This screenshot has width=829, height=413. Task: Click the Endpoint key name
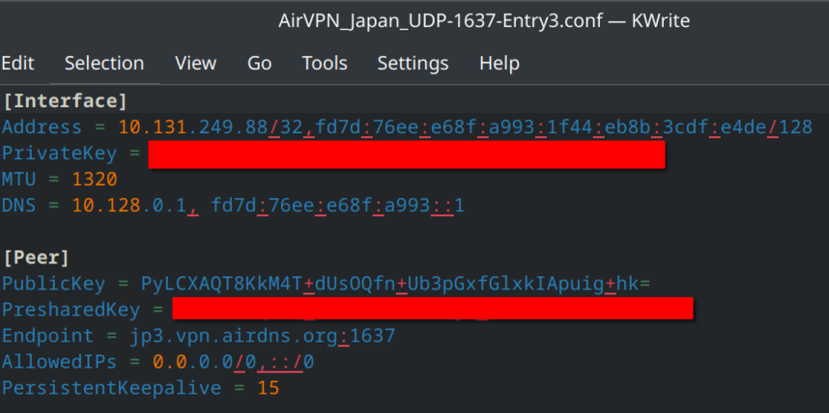point(47,336)
